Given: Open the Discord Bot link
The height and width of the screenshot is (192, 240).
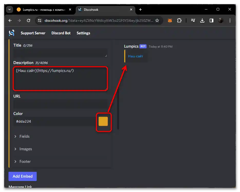Looking at the screenshot, I should (x=61, y=33).
